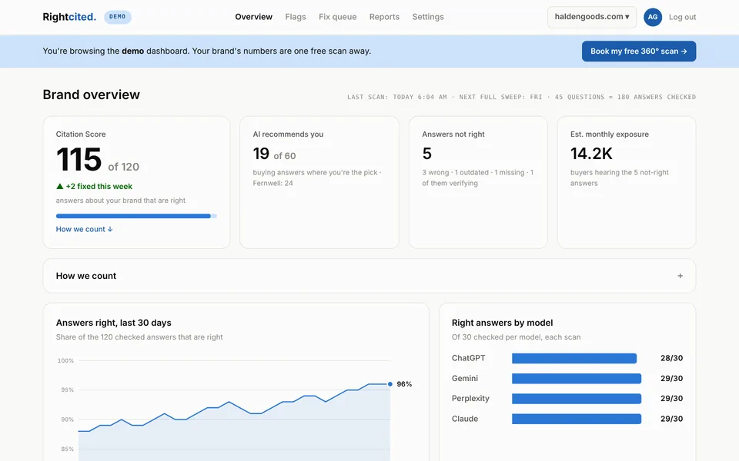Book my free 360° scan
This screenshot has height=461, width=739.
(639, 51)
